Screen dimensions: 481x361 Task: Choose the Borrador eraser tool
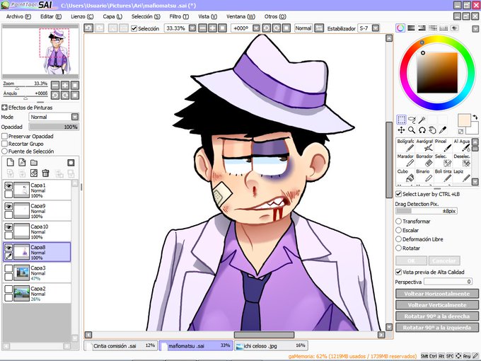(x=424, y=160)
